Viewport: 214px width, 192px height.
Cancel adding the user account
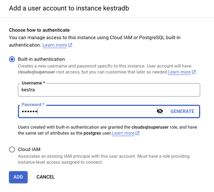(46, 177)
